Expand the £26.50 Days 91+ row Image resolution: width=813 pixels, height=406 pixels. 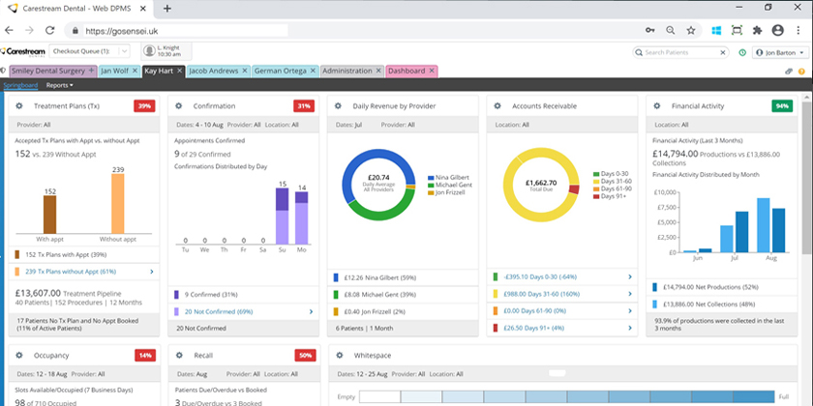(630, 328)
